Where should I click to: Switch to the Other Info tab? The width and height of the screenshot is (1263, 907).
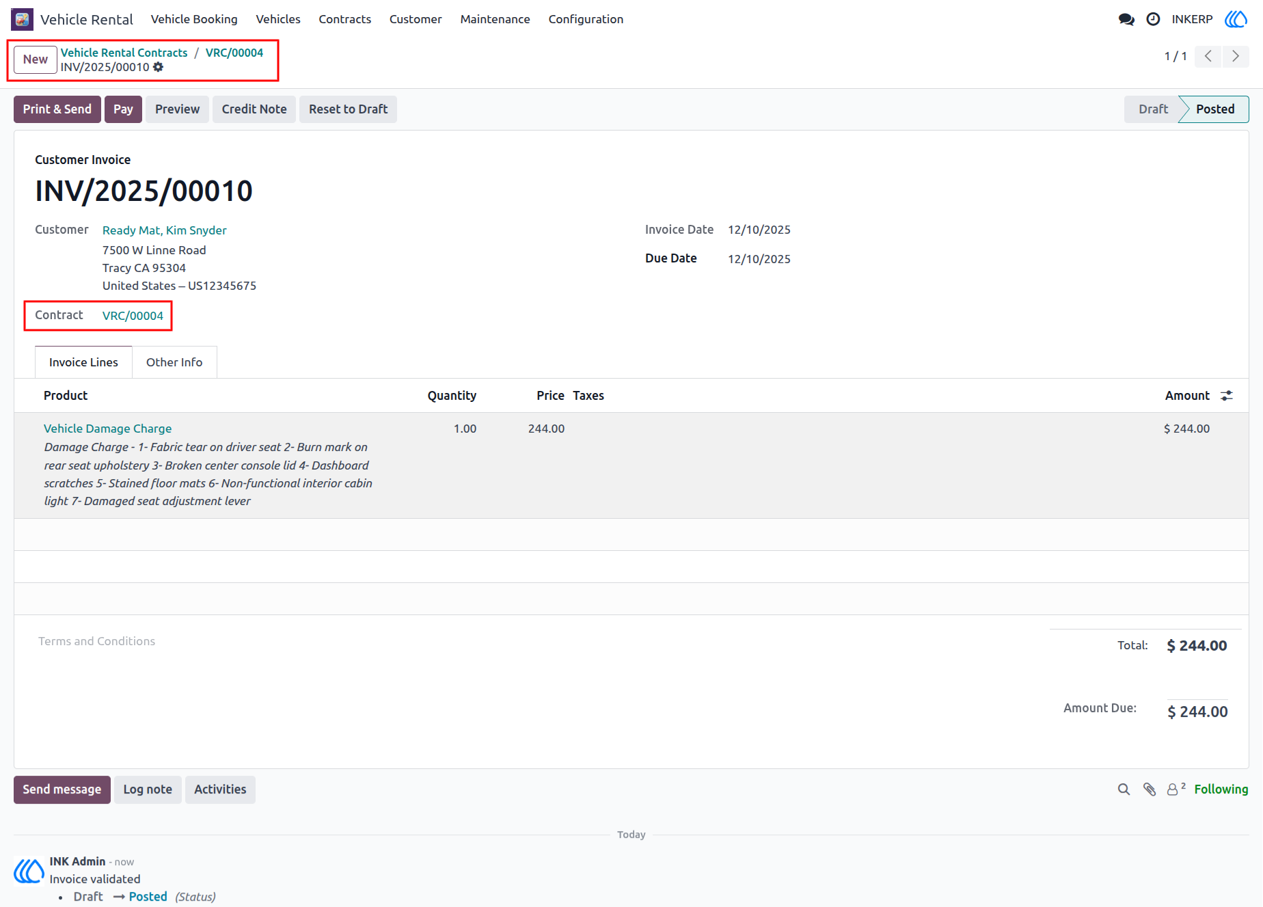[174, 362]
